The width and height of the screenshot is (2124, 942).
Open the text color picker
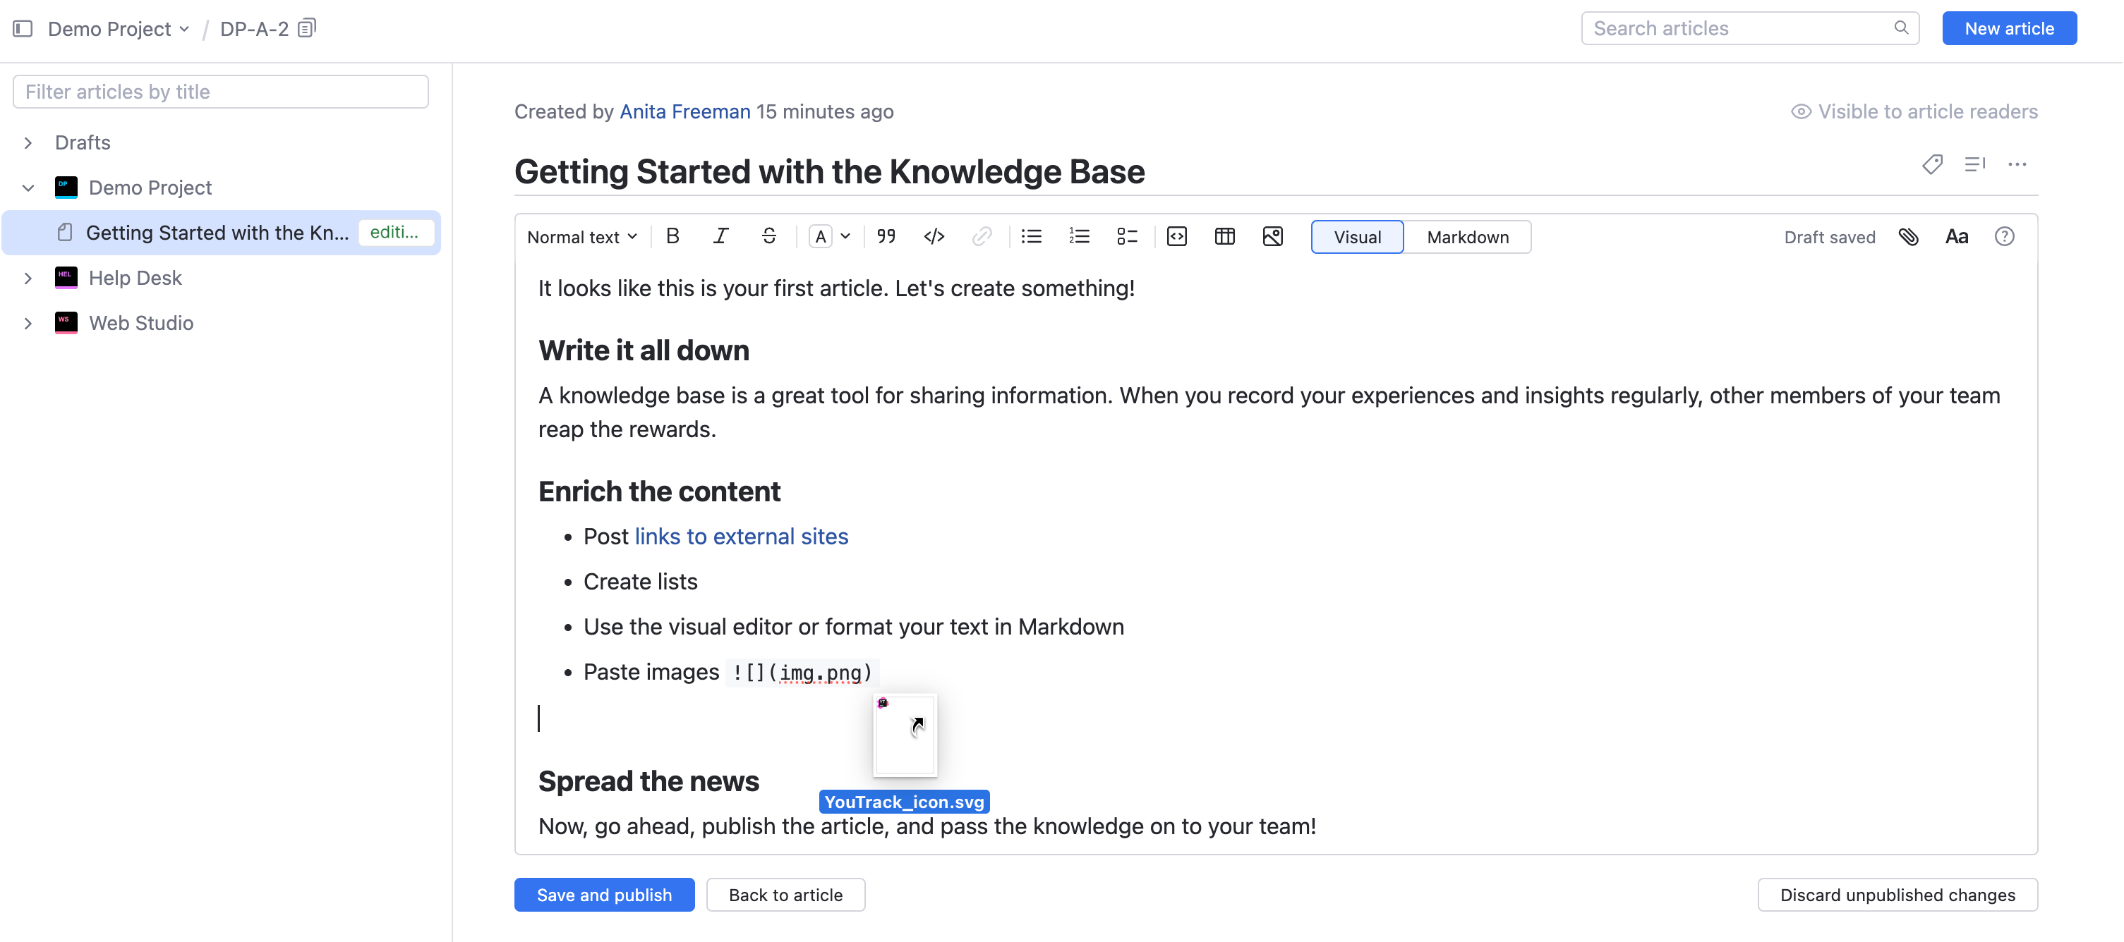828,236
